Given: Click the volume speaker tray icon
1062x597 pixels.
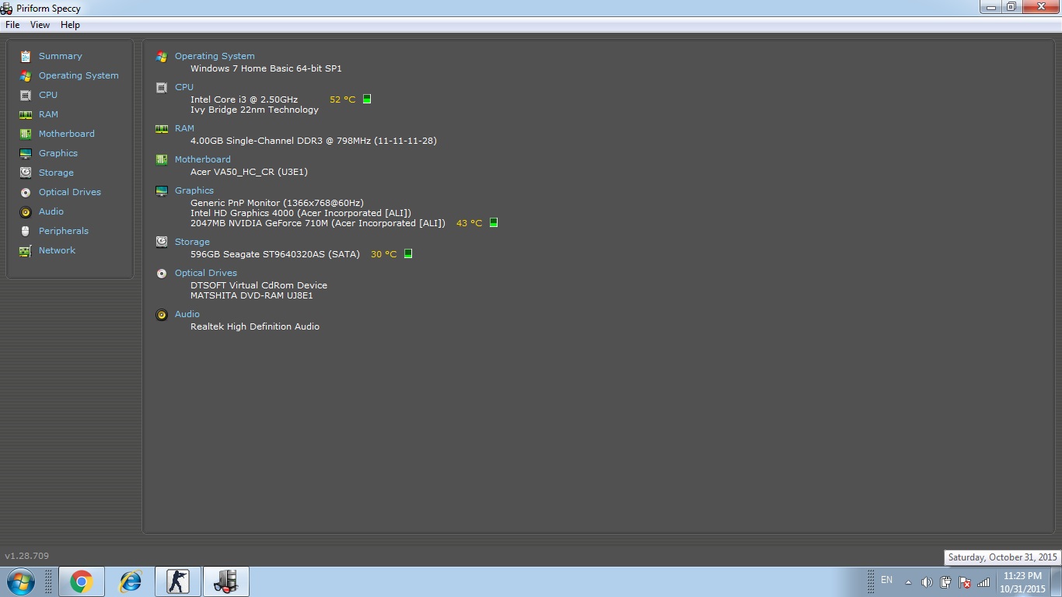Looking at the screenshot, I should coord(927,582).
